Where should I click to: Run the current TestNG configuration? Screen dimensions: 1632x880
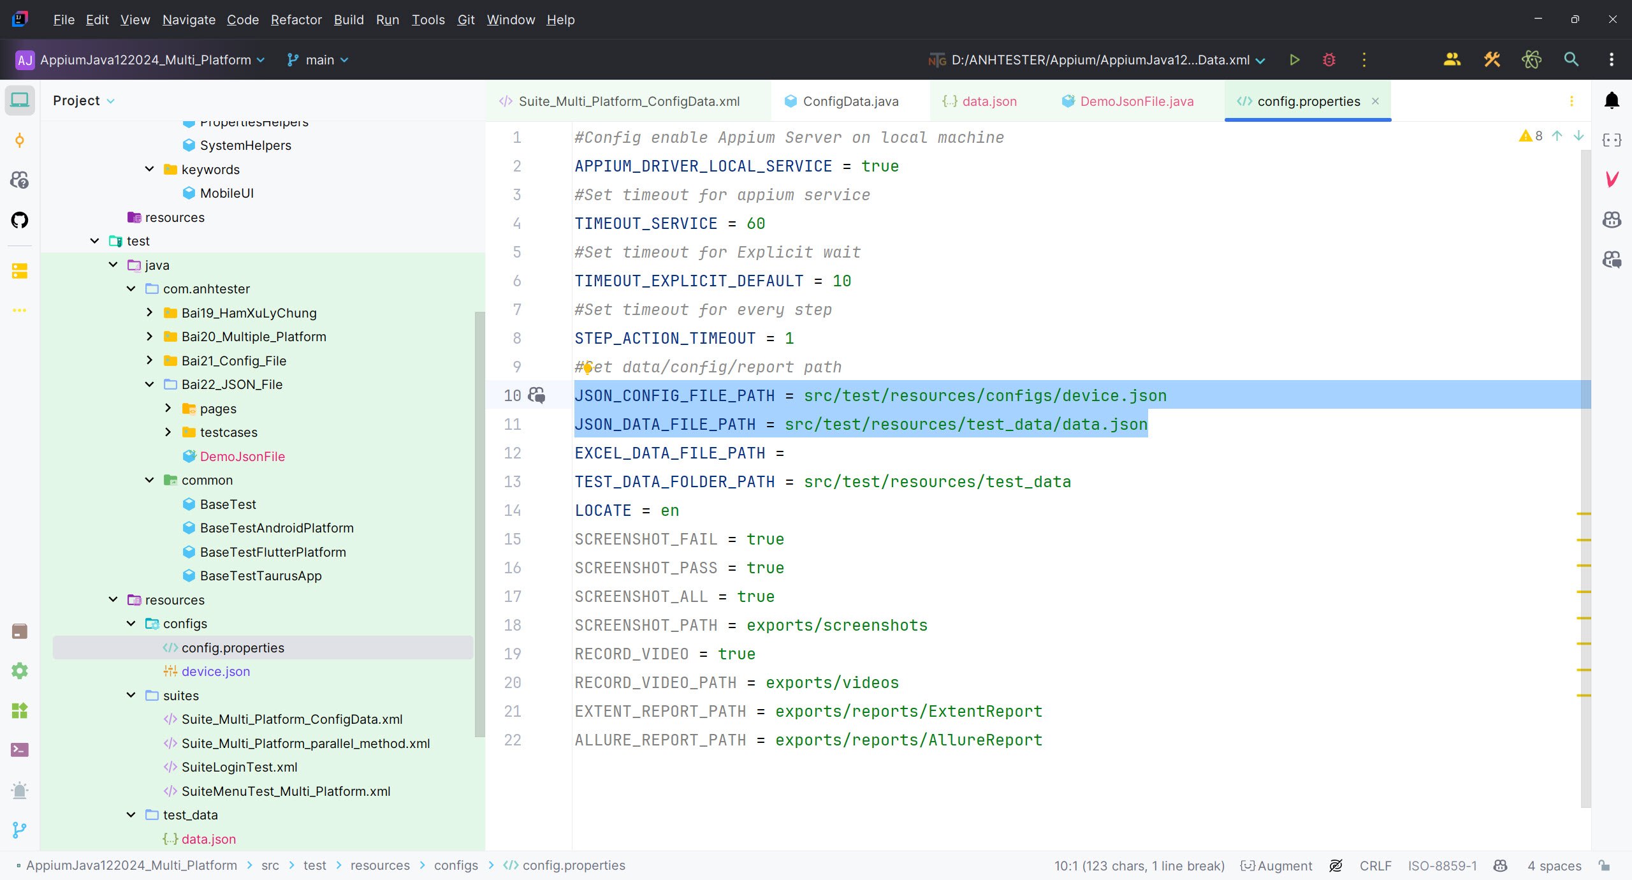pos(1294,60)
